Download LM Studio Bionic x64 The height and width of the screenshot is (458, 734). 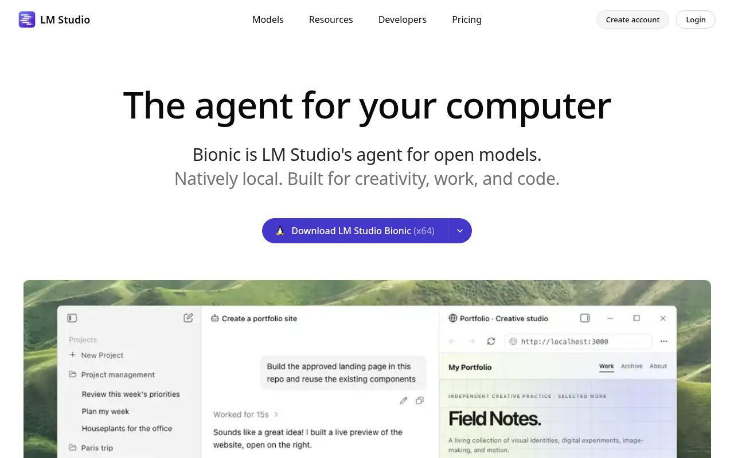pyautogui.click(x=355, y=231)
